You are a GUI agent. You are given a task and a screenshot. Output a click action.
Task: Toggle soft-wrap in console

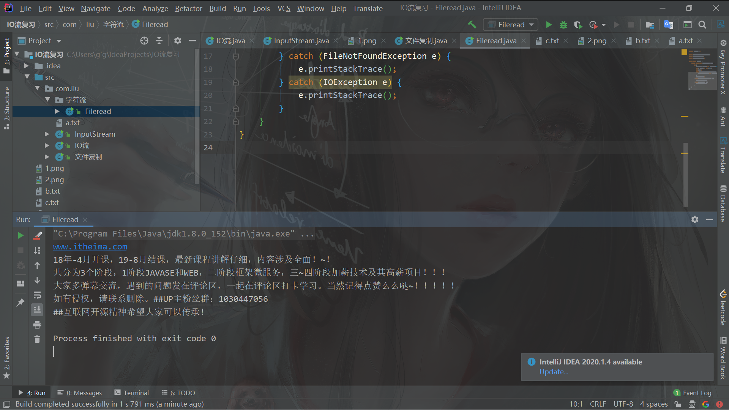pos(37,295)
